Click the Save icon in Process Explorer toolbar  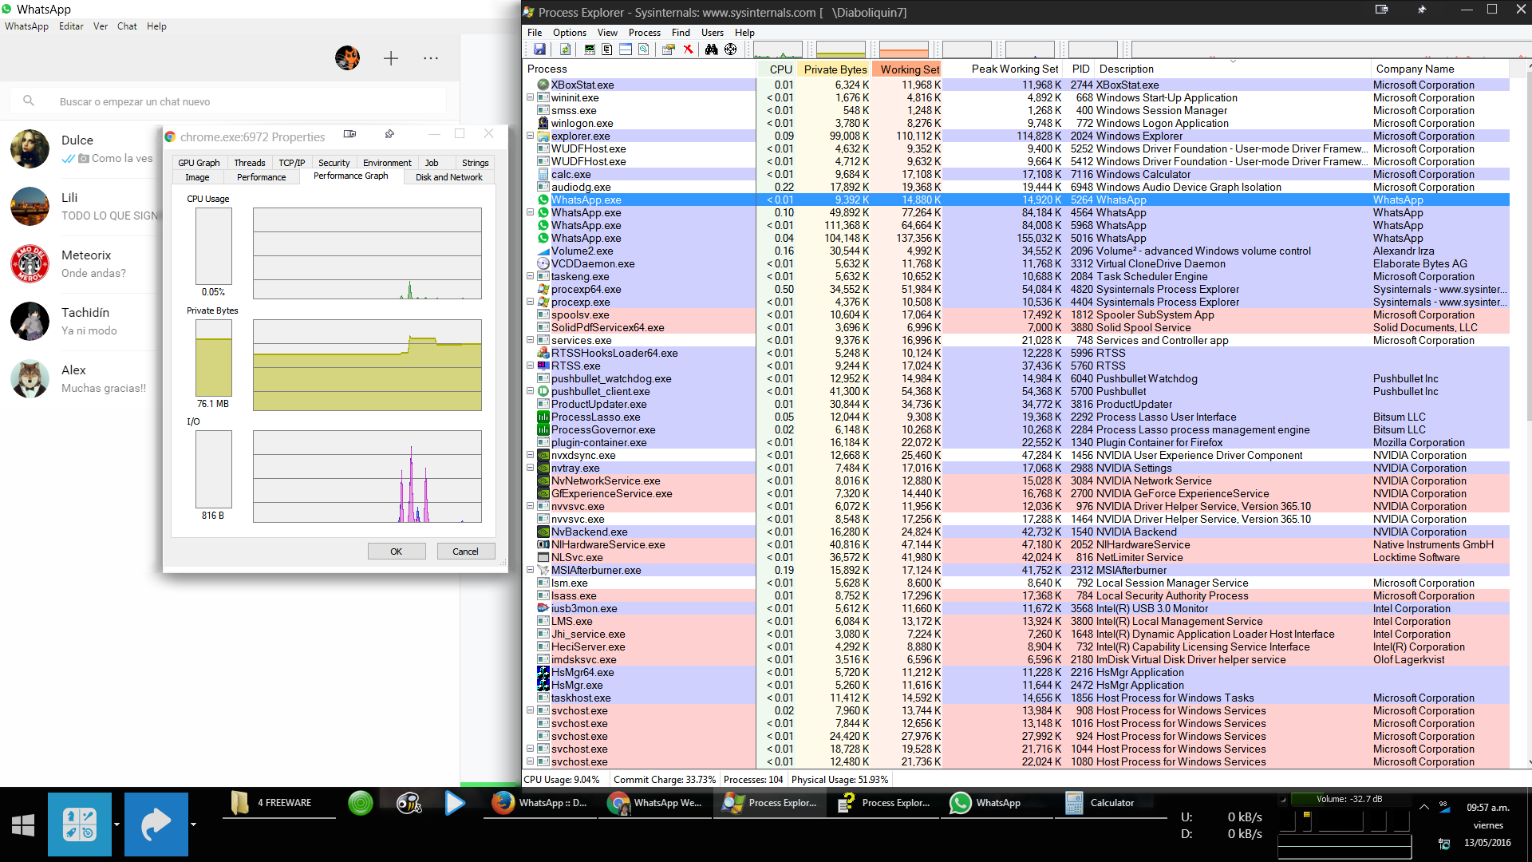click(x=539, y=49)
